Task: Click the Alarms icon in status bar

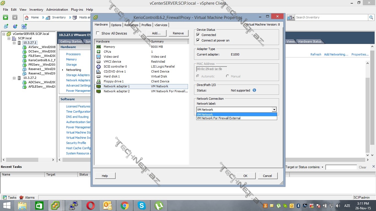Action: pos(21,197)
